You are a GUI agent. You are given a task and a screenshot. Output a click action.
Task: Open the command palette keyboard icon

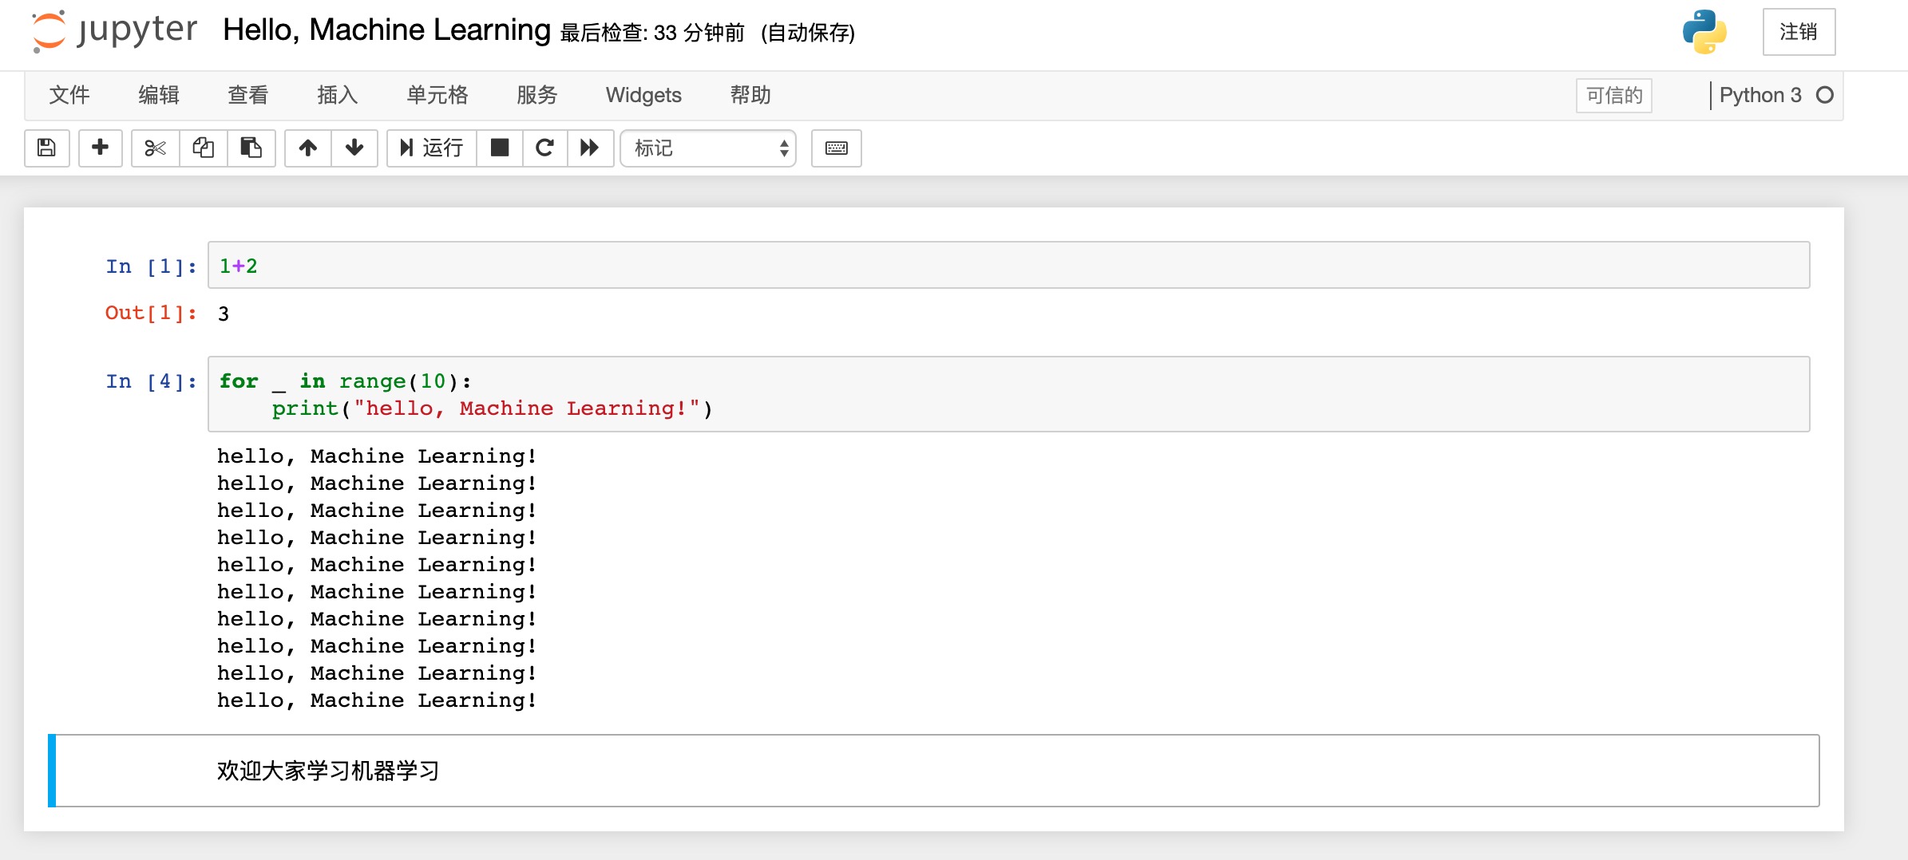(837, 148)
